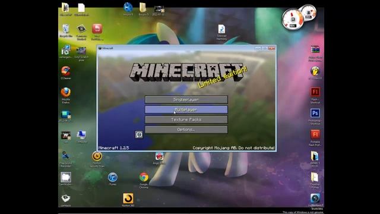Viewport: 380px width, 214px height.
Task: Open Camtasia desktop shortcut
Action: (66, 200)
